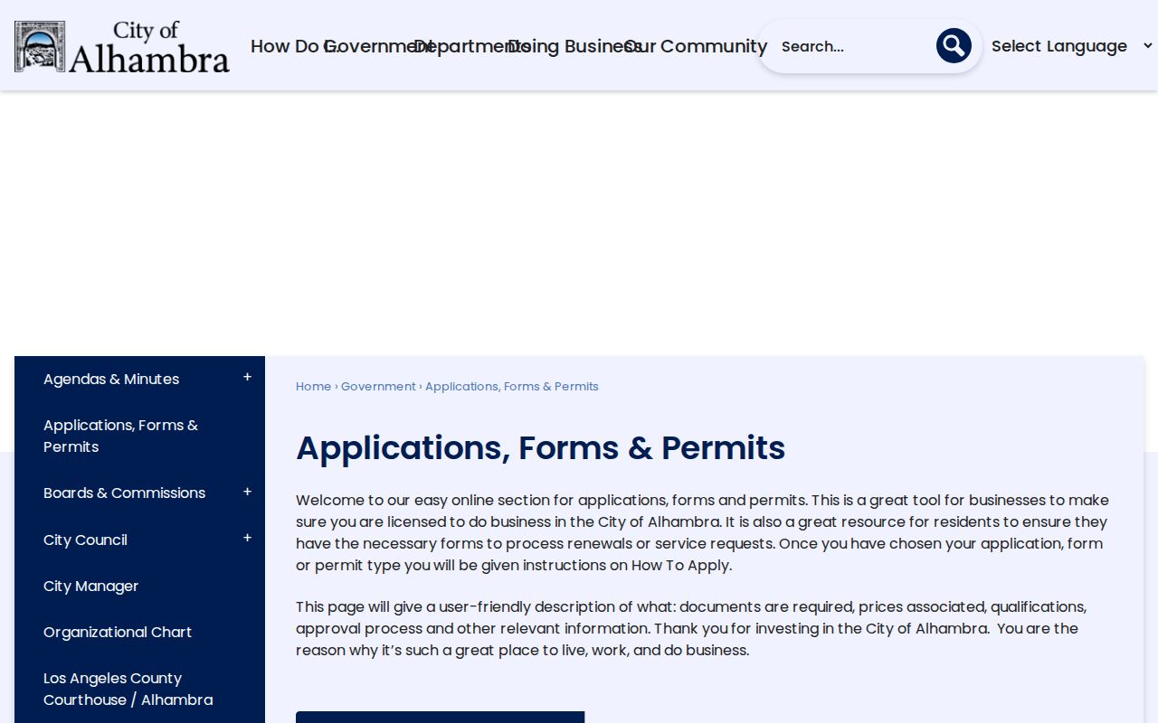
Task: Click Applications, Forms & Permits breadcrumb
Action: 512,386
